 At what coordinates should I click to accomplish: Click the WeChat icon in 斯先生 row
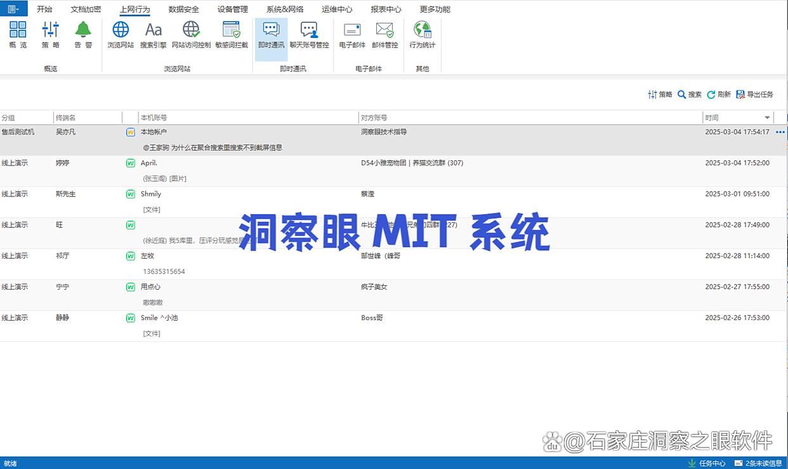[131, 195]
